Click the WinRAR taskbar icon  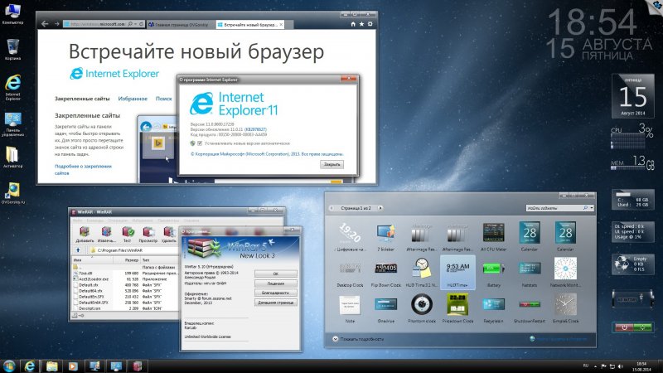[138, 366]
